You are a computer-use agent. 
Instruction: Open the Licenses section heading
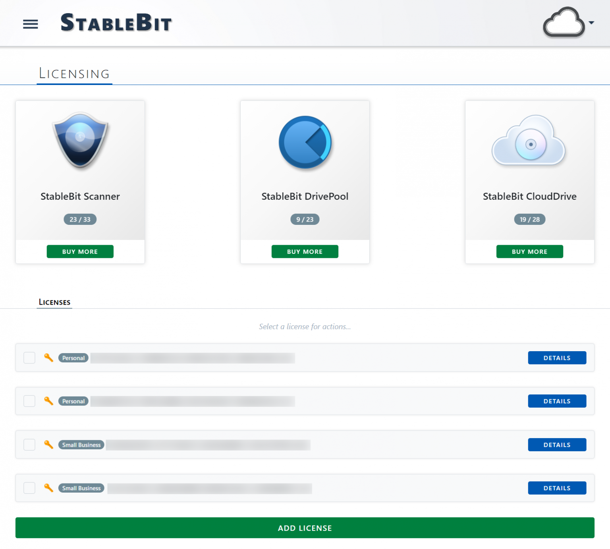click(54, 302)
